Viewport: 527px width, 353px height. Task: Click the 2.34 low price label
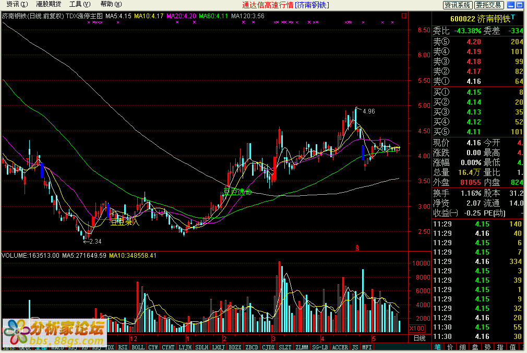[x=95, y=242]
